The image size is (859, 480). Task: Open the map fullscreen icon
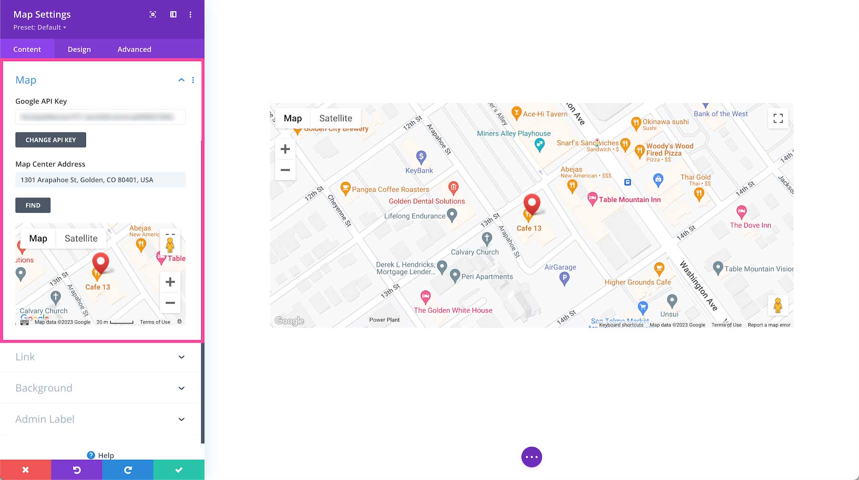point(778,118)
